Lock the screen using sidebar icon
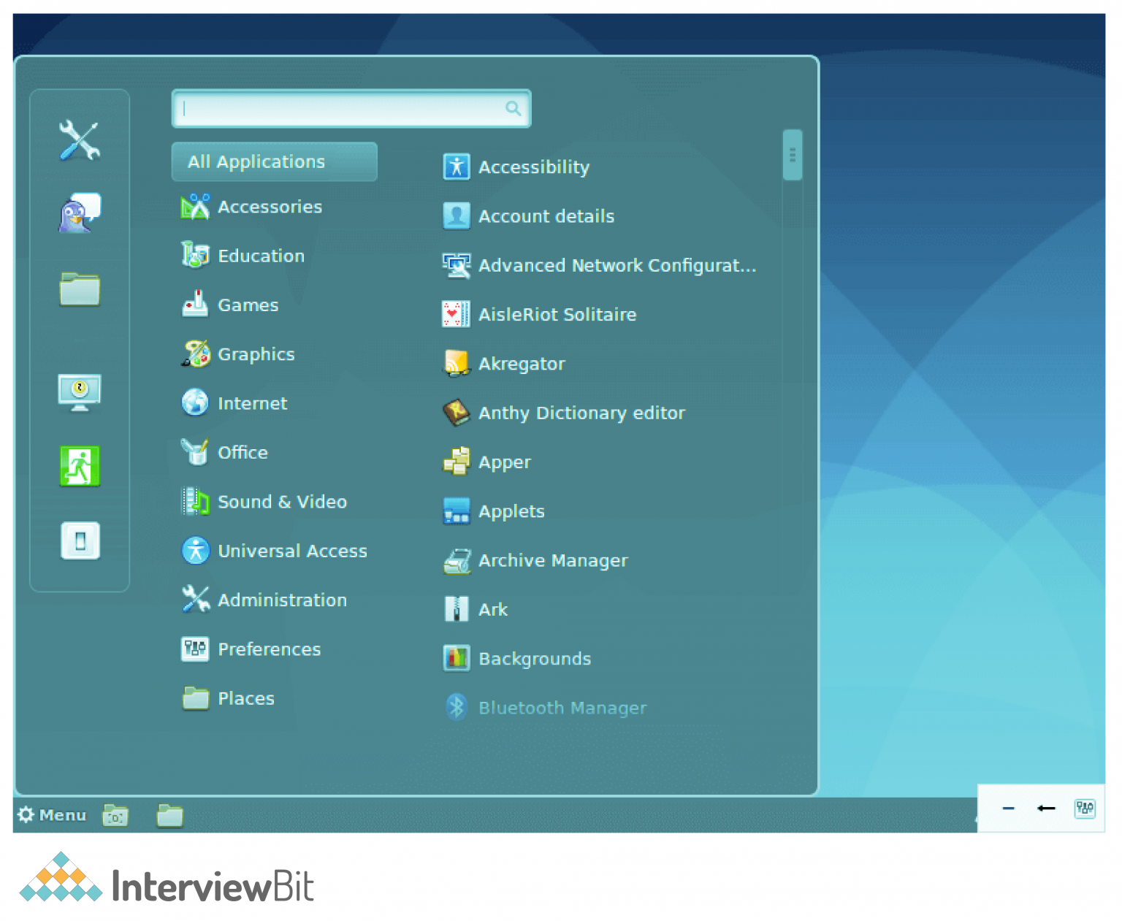 click(79, 393)
